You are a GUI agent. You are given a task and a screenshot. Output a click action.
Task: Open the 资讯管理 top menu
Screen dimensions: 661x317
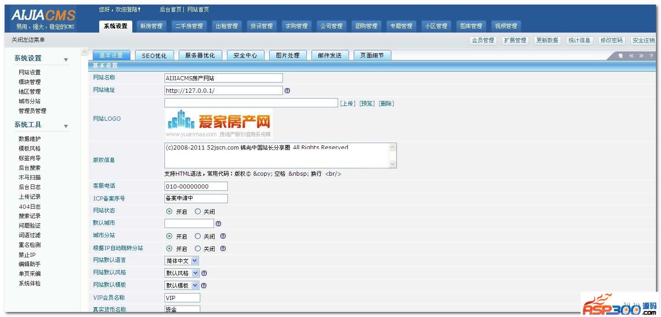pos(261,26)
